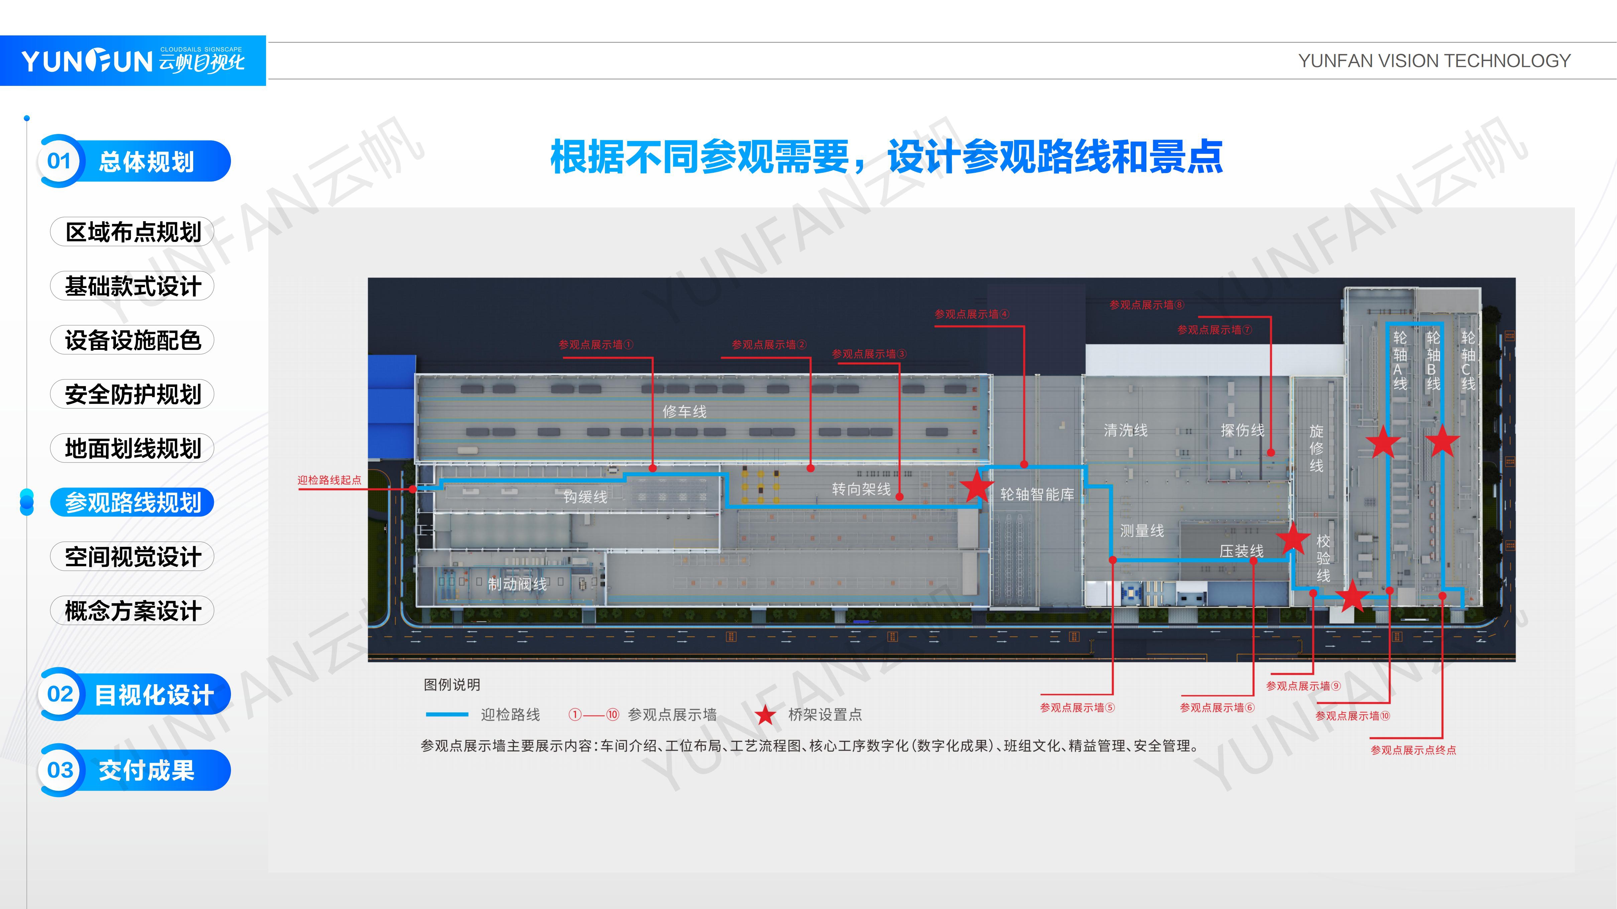The width and height of the screenshot is (1617, 909).
Task: Select 概念方案设计 sidebar item
Action: [132, 610]
